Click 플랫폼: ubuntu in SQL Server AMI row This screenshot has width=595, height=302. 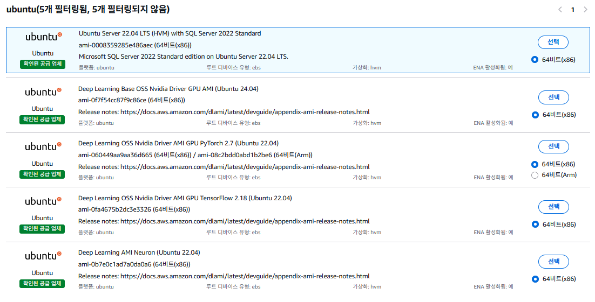coord(97,68)
